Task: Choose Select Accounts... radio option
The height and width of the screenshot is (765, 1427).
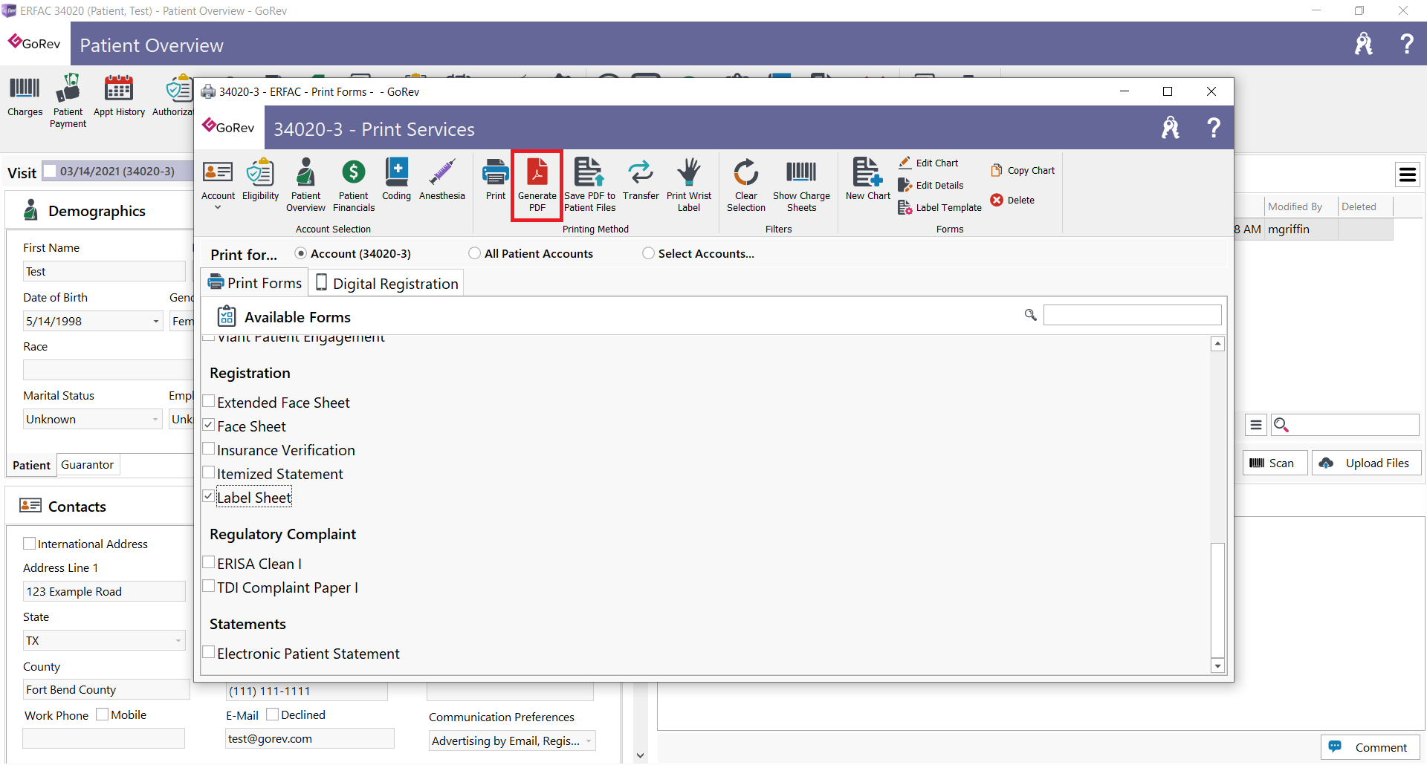Action: 649,253
